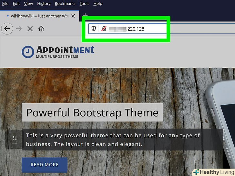The height and width of the screenshot is (176, 235).
Task: Select the wikihowwiki browser tab
Action: (x=40, y=16)
